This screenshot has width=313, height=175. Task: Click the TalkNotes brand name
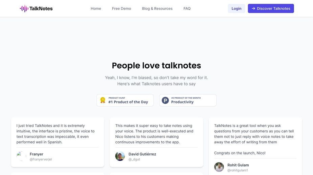41,8
